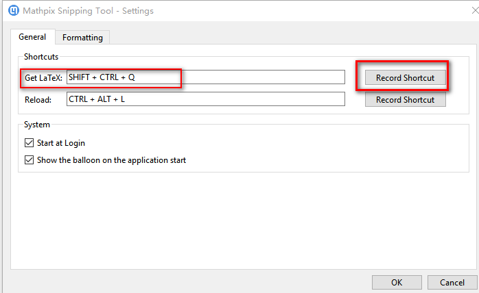
Task: Click the Mathpix logo icon in title bar
Action: click(x=14, y=11)
